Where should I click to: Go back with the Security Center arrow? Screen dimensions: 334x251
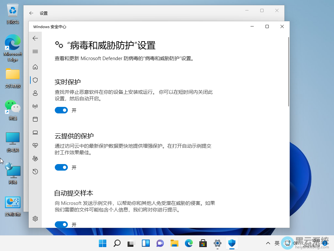pos(35,38)
